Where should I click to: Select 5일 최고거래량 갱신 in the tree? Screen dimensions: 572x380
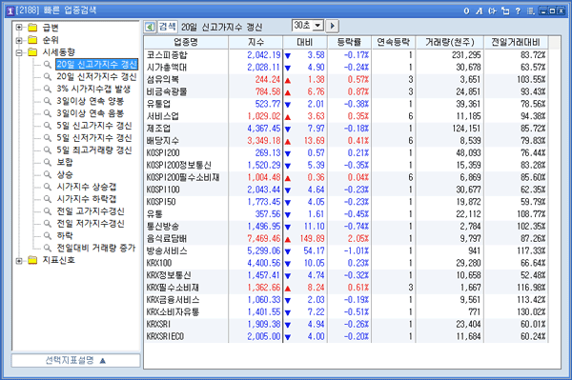click(94, 150)
